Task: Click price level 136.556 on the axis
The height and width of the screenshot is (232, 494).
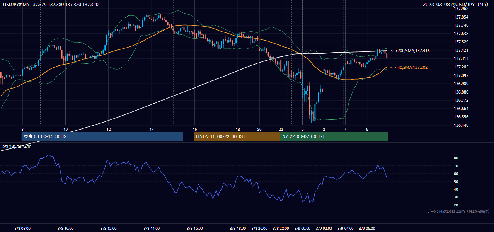Action: (x=461, y=117)
